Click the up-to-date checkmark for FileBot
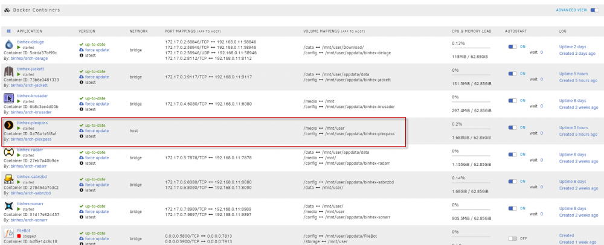 (x=82, y=233)
